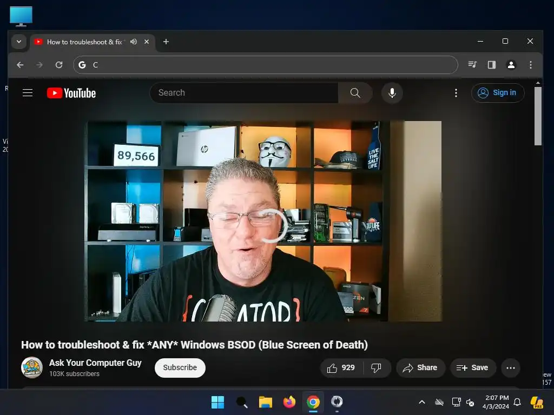The height and width of the screenshot is (415, 554).
Task: Like the video with 929 likes
Action: [x=341, y=368]
